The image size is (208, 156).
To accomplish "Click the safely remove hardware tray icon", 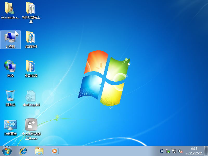I will point(168,151).
